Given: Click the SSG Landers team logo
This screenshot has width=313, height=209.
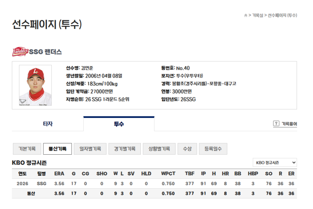Looking at the screenshot, I should [x=20, y=52].
